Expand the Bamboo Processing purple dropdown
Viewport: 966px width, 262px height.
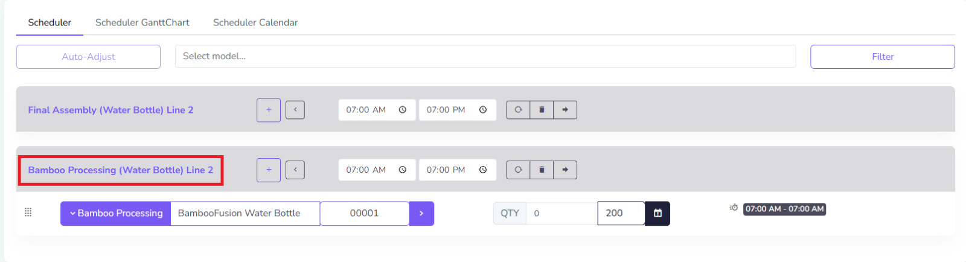click(x=115, y=213)
